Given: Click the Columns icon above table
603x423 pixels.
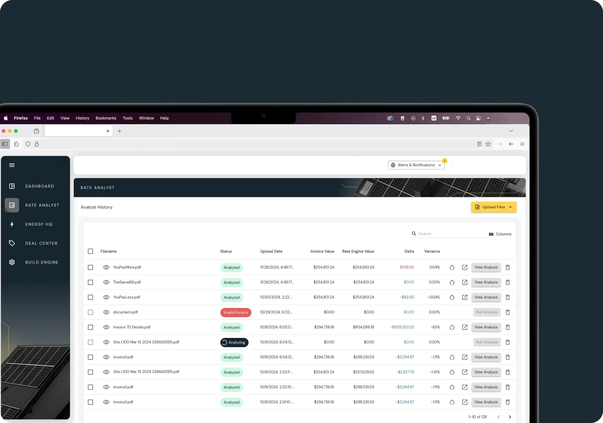Looking at the screenshot, I should pyautogui.click(x=491, y=234).
